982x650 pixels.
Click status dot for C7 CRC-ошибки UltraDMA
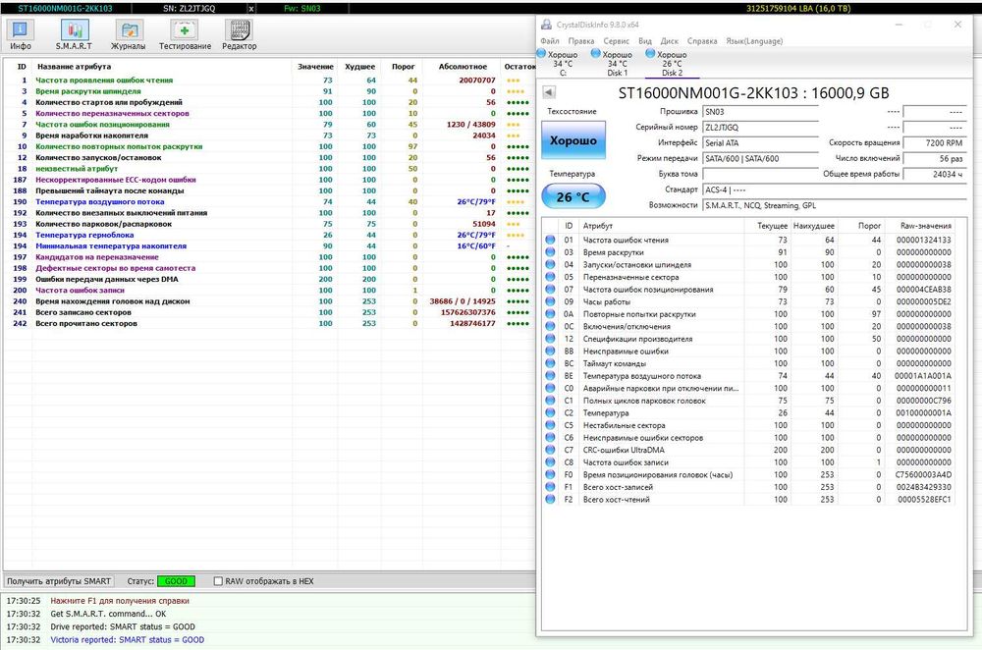(550, 450)
